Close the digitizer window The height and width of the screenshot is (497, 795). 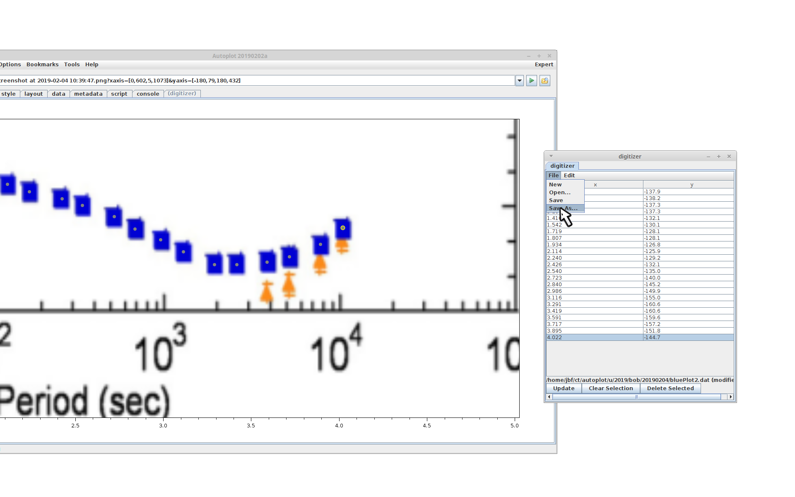click(x=729, y=157)
